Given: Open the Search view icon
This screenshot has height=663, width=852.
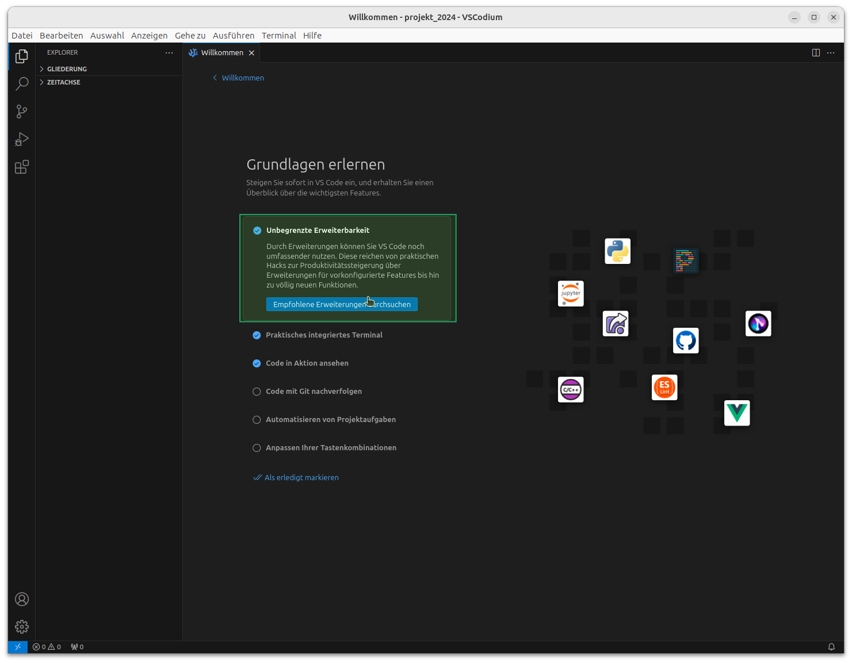Looking at the screenshot, I should [22, 84].
